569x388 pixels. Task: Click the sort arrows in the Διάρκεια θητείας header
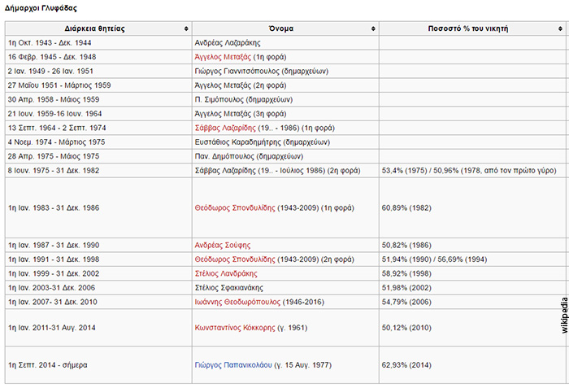coord(186,28)
